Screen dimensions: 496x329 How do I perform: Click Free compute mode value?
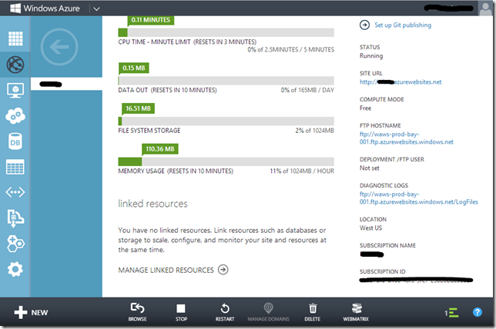click(x=365, y=108)
